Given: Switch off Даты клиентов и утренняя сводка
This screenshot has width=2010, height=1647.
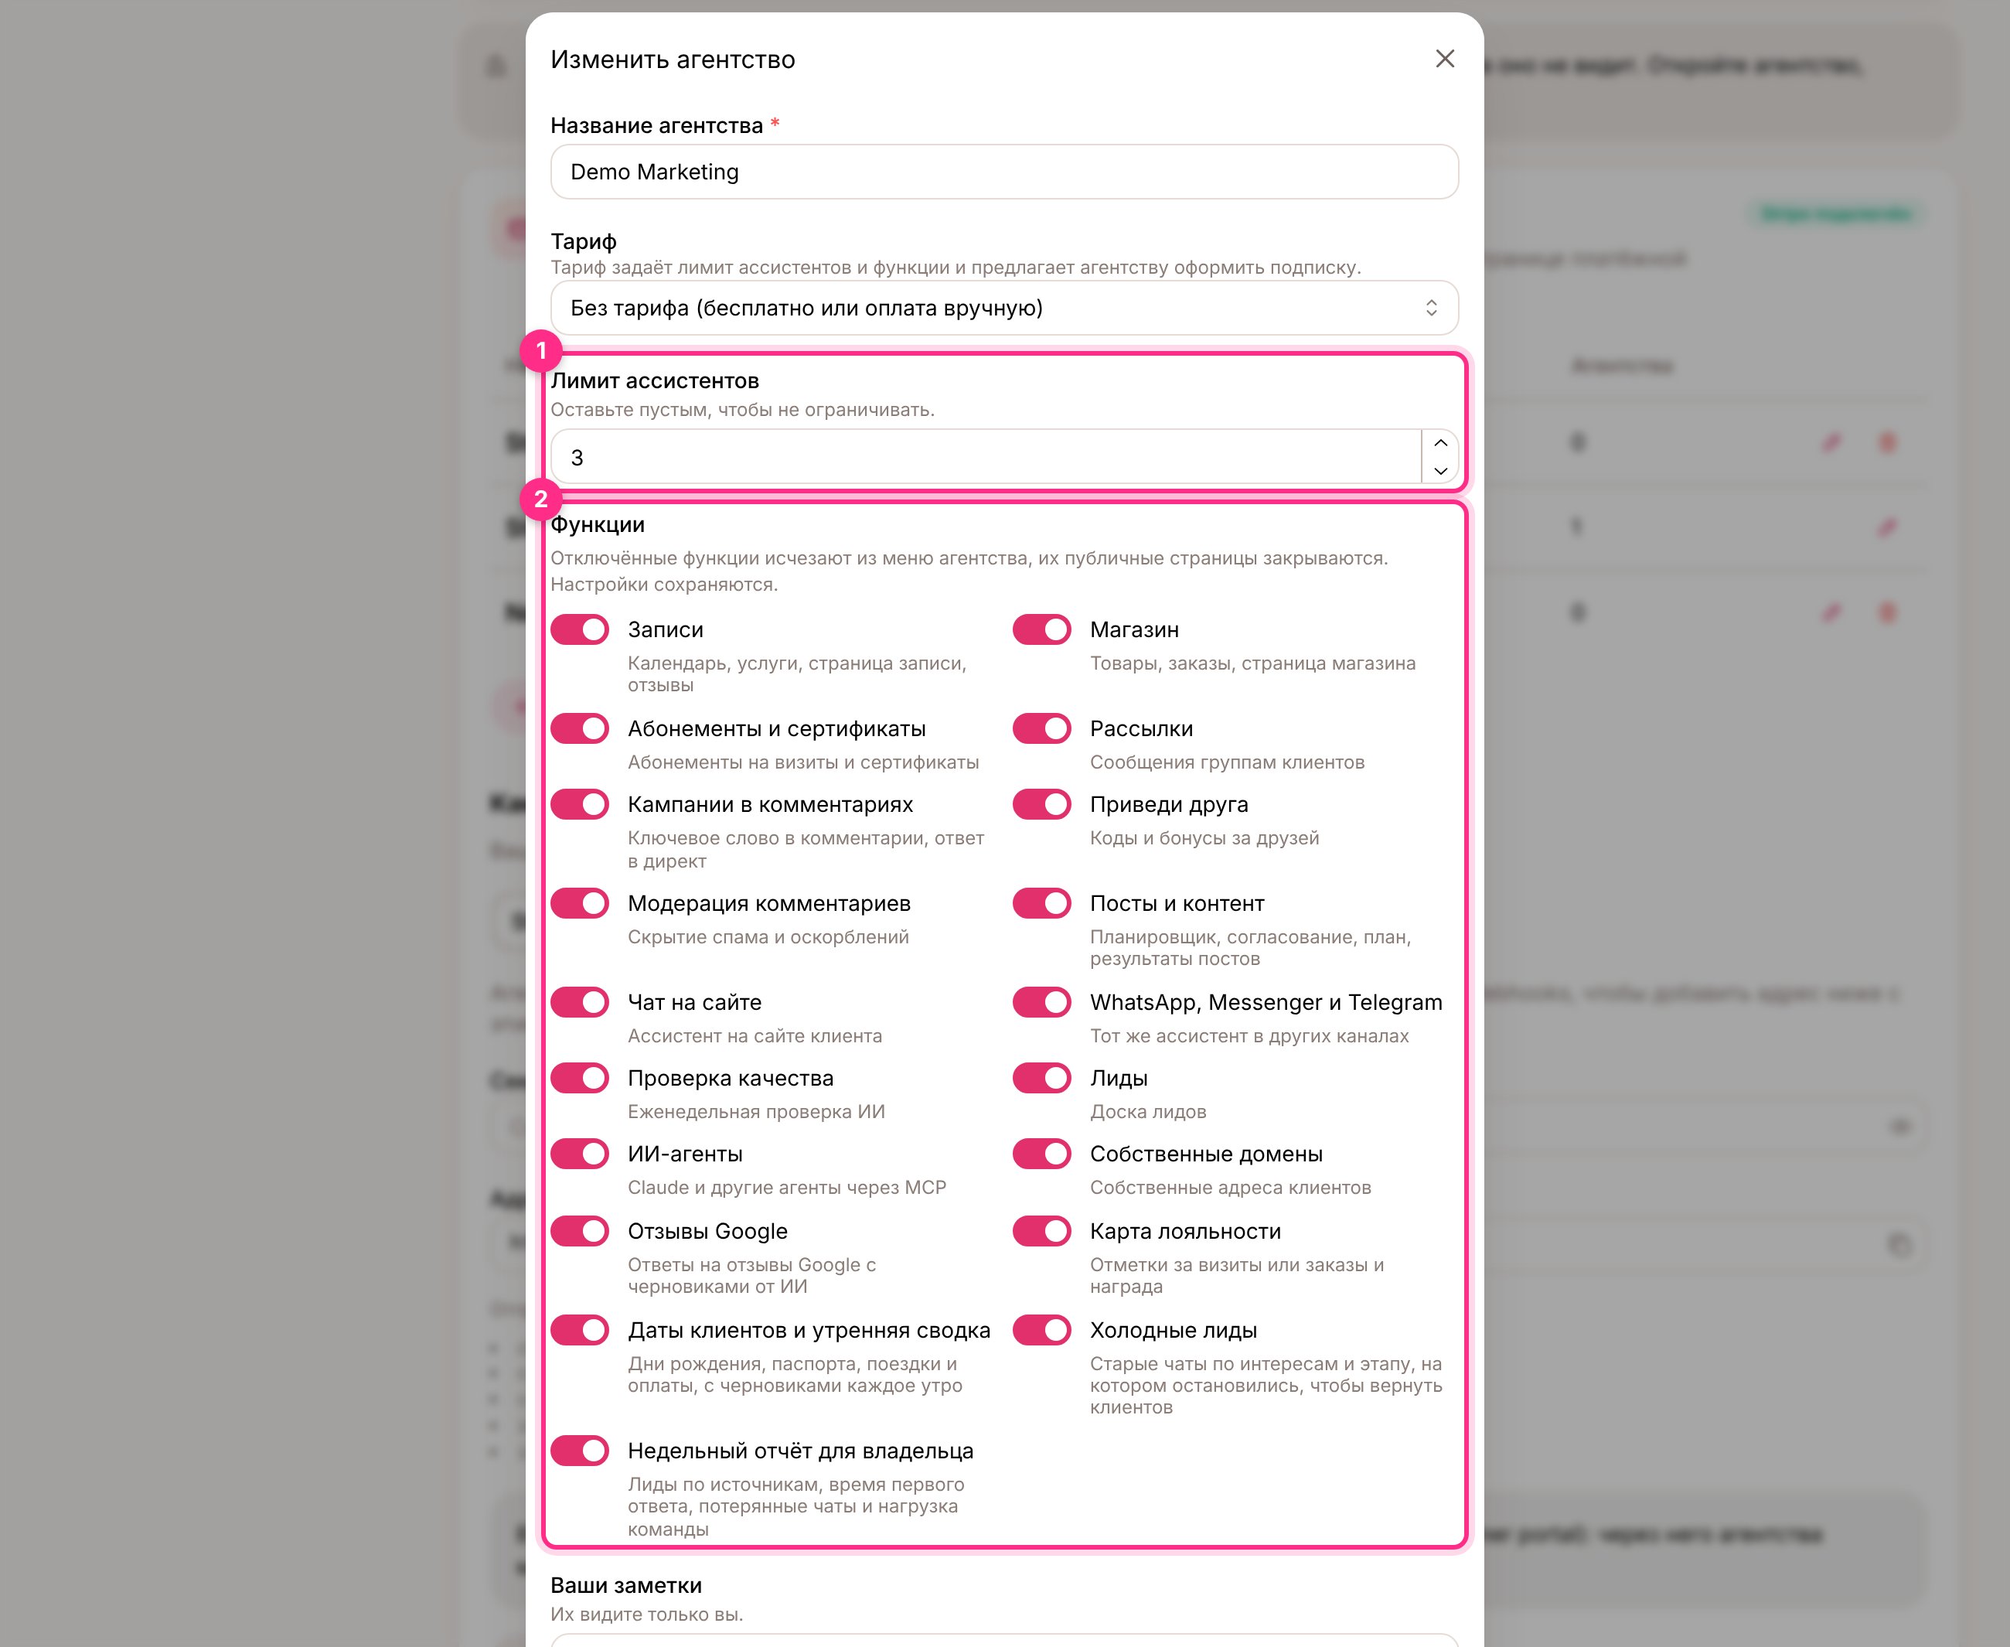Looking at the screenshot, I should pos(580,1330).
